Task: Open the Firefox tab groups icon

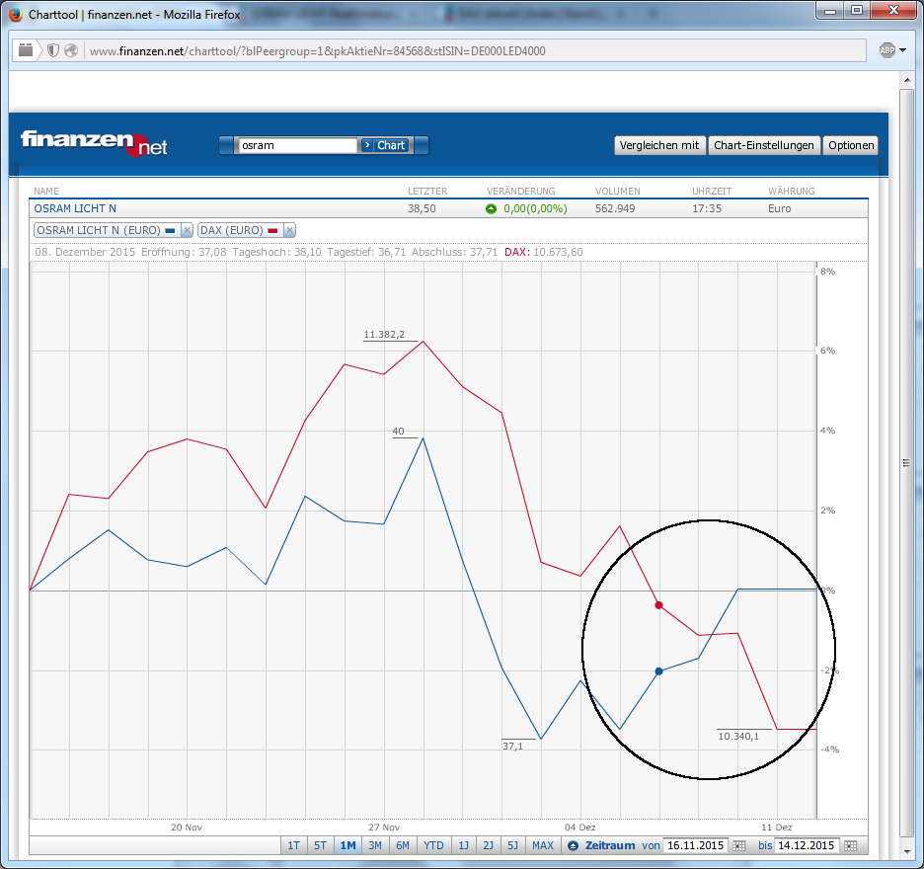Action: click(26, 50)
